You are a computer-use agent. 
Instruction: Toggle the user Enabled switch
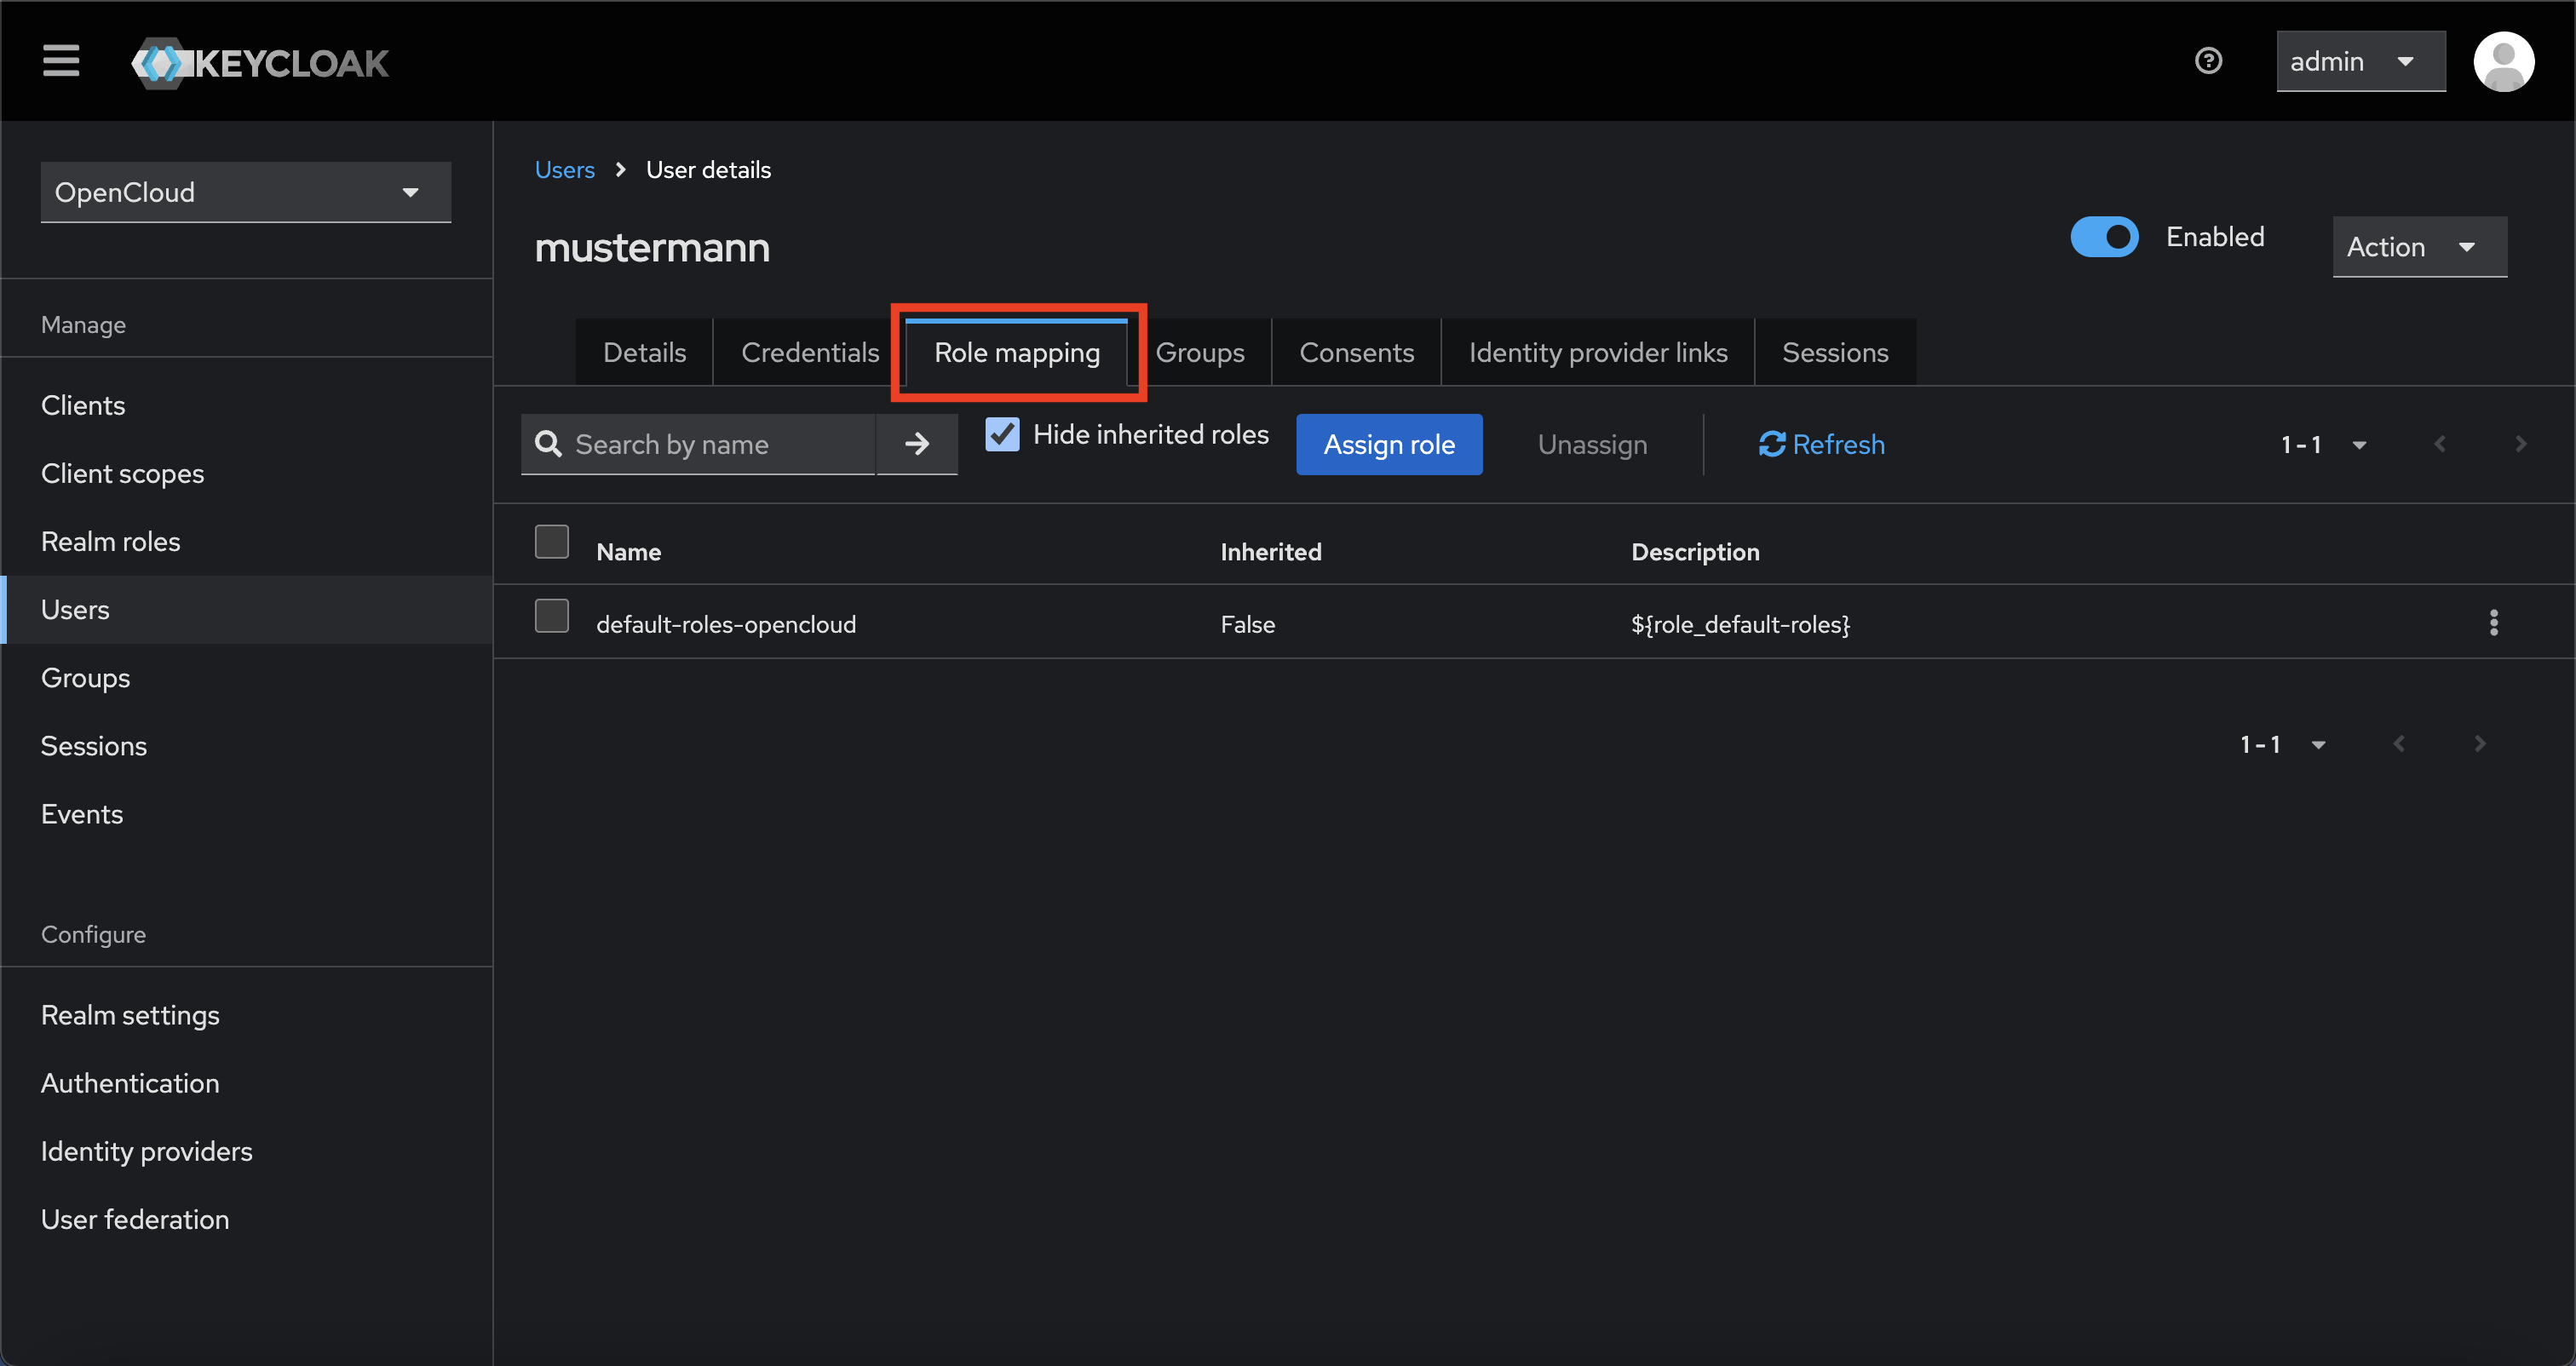(2104, 237)
